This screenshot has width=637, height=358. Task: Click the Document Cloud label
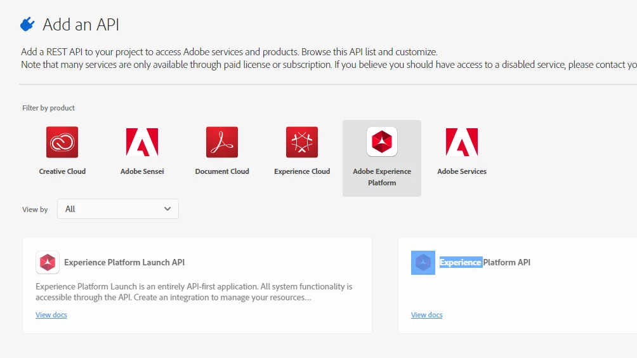(222, 171)
